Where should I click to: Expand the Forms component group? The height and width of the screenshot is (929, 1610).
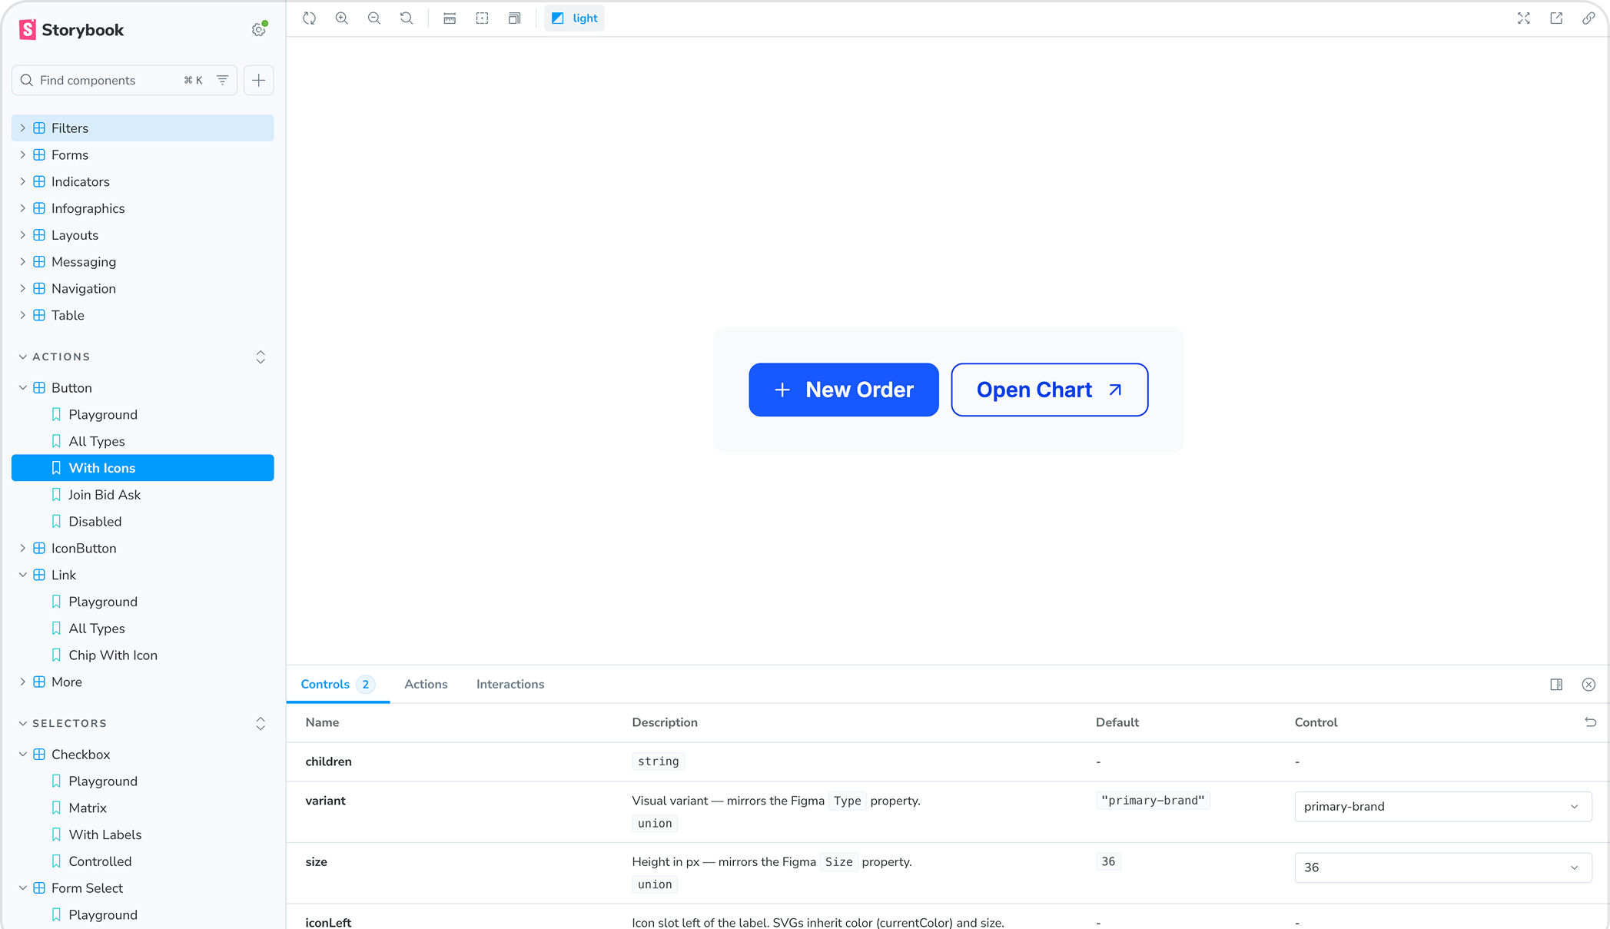[143, 155]
